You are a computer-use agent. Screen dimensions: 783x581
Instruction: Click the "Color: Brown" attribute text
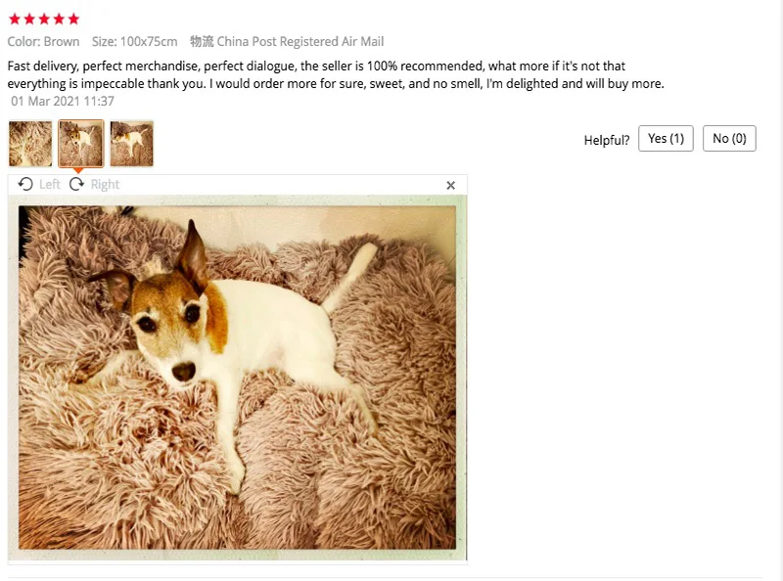[43, 41]
